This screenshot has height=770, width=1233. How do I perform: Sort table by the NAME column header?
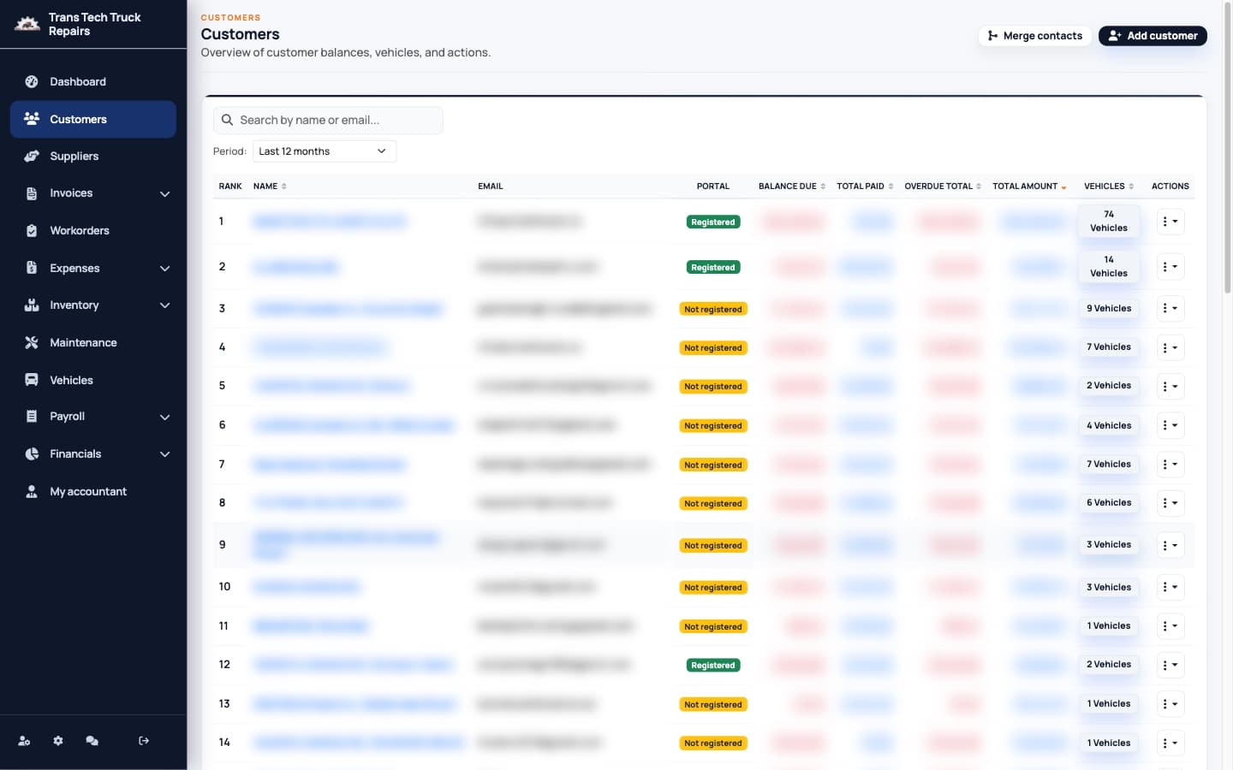[270, 186]
